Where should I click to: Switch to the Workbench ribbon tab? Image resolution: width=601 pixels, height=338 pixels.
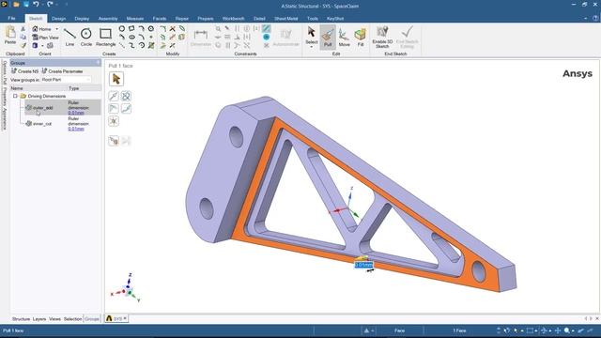[233, 19]
